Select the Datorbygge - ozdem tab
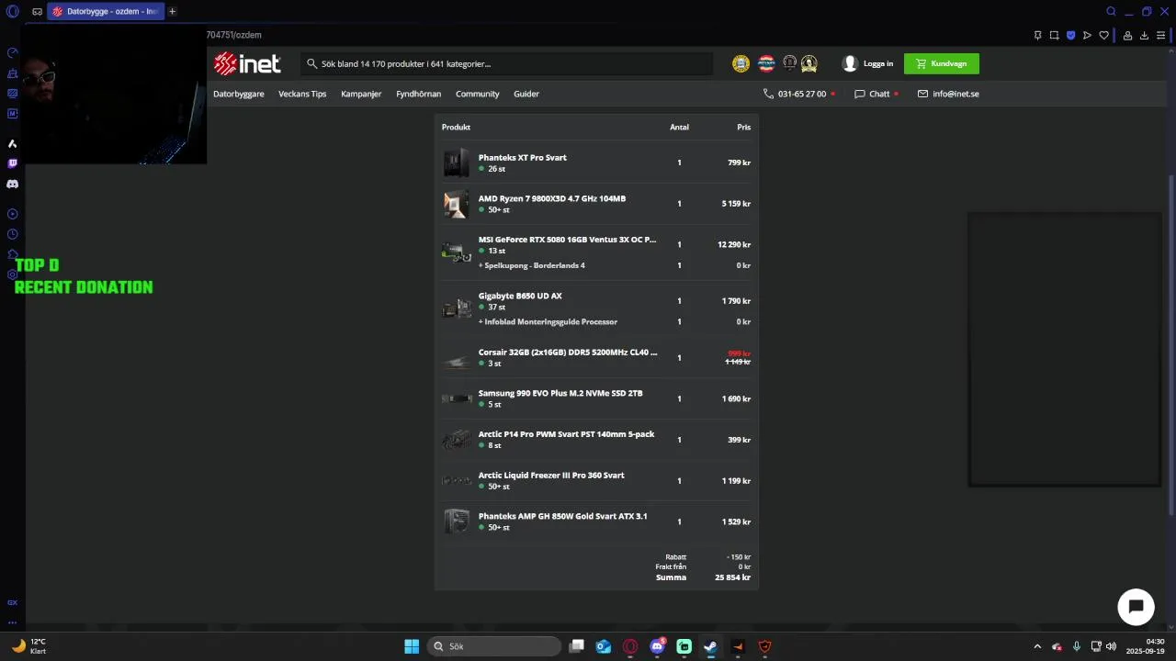Viewport: 1176px width, 661px height. [105, 11]
